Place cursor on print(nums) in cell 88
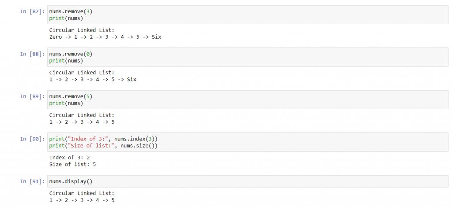 [66, 60]
